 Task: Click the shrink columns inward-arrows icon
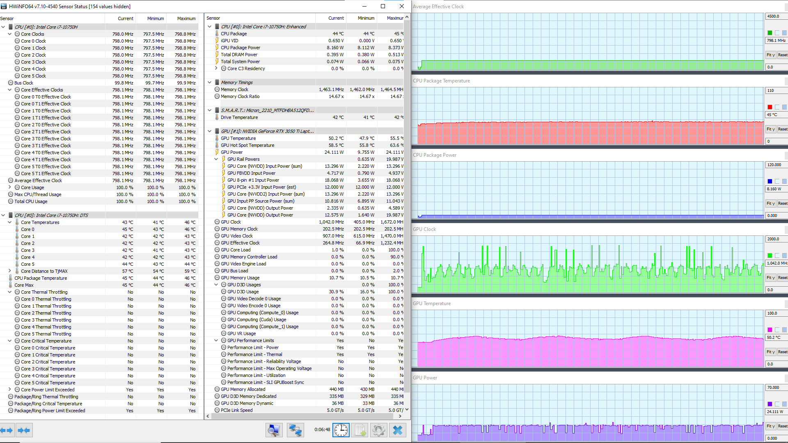[x=24, y=430]
